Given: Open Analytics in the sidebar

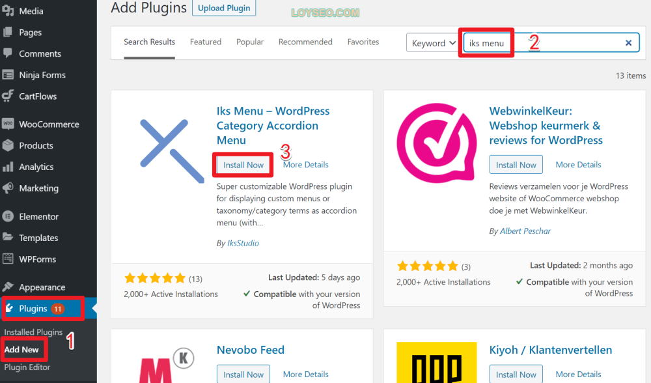Looking at the screenshot, I should (36, 167).
